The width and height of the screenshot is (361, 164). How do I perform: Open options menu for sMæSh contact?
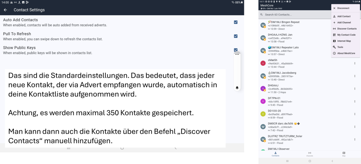[x=355, y=63]
